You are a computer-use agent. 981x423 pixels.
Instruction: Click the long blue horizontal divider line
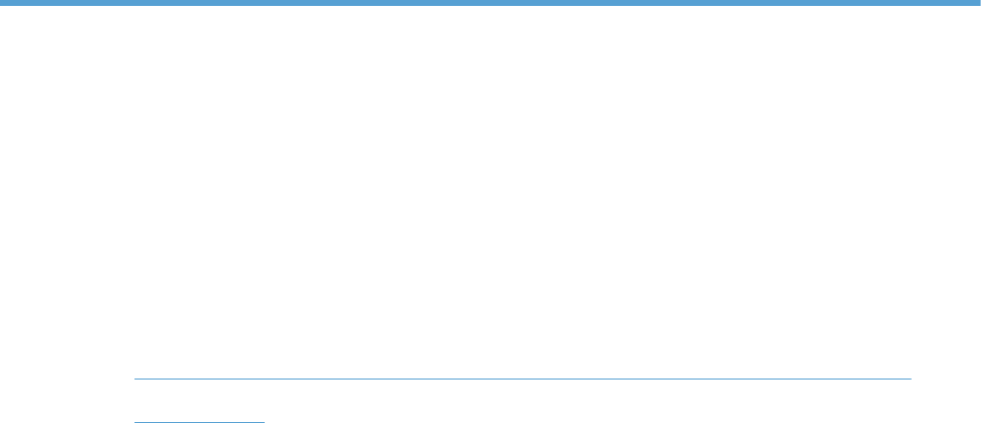[x=522, y=379]
